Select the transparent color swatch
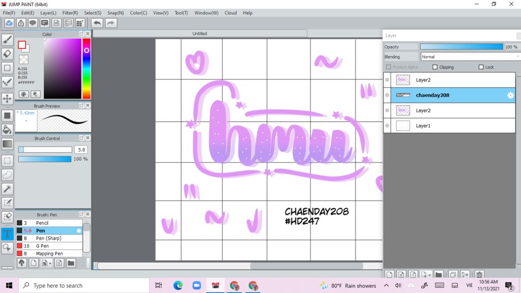Screen dimensions: 521x293 point(23,60)
